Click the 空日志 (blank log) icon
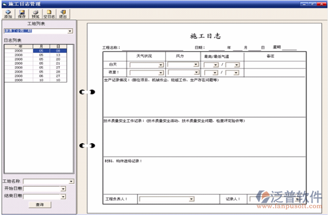The image size is (328, 215). point(49,14)
